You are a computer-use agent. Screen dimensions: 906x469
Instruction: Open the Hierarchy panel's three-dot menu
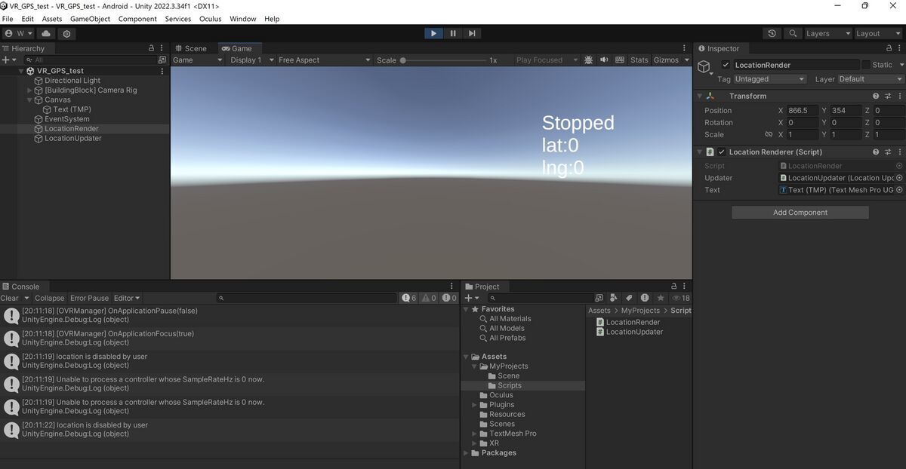coord(162,48)
